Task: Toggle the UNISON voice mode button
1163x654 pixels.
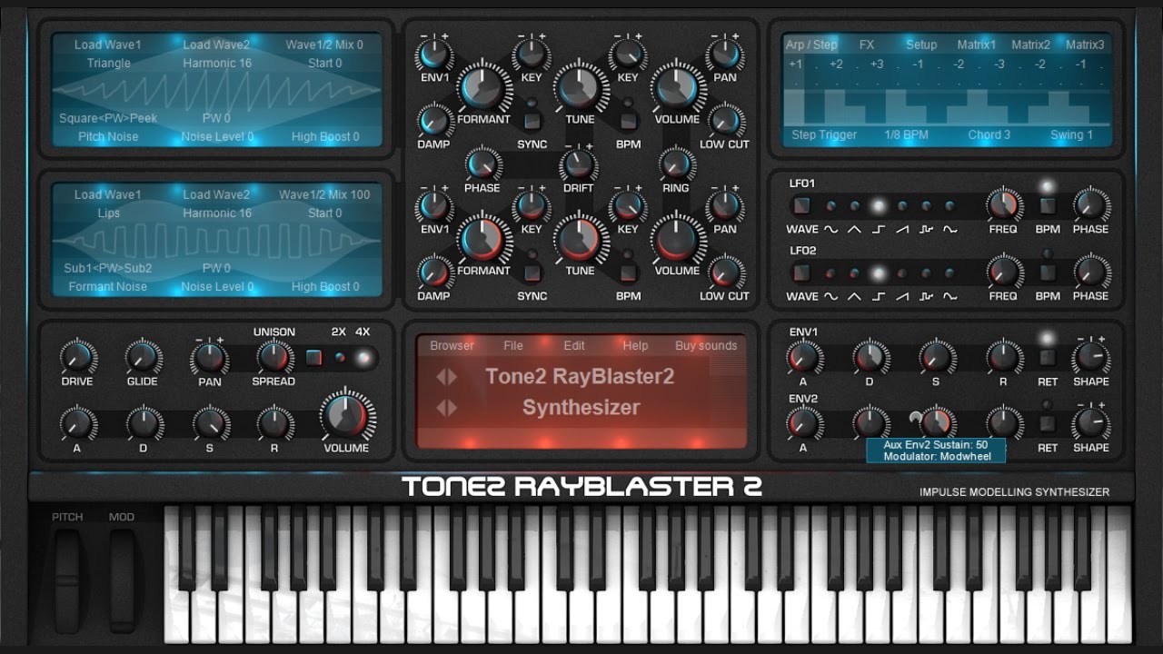Action: click(313, 357)
